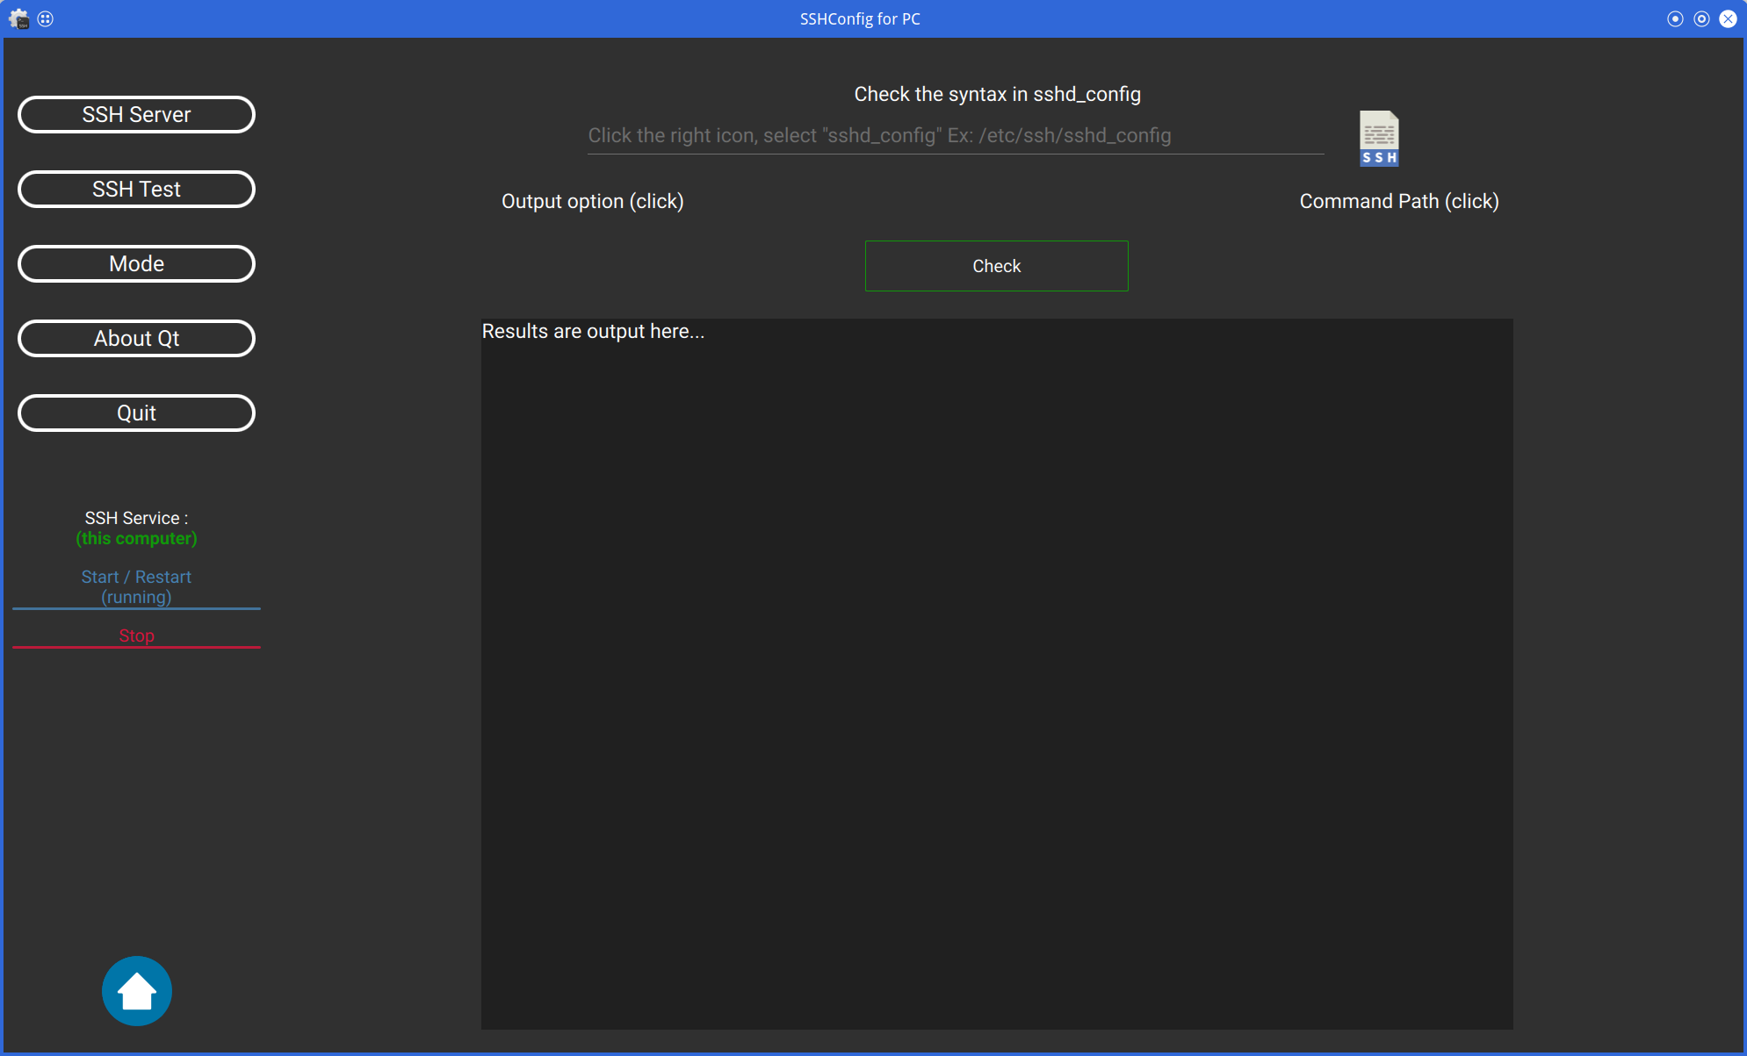Expand the Command Path option
The image size is (1747, 1056).
(x=1398, y=201)
